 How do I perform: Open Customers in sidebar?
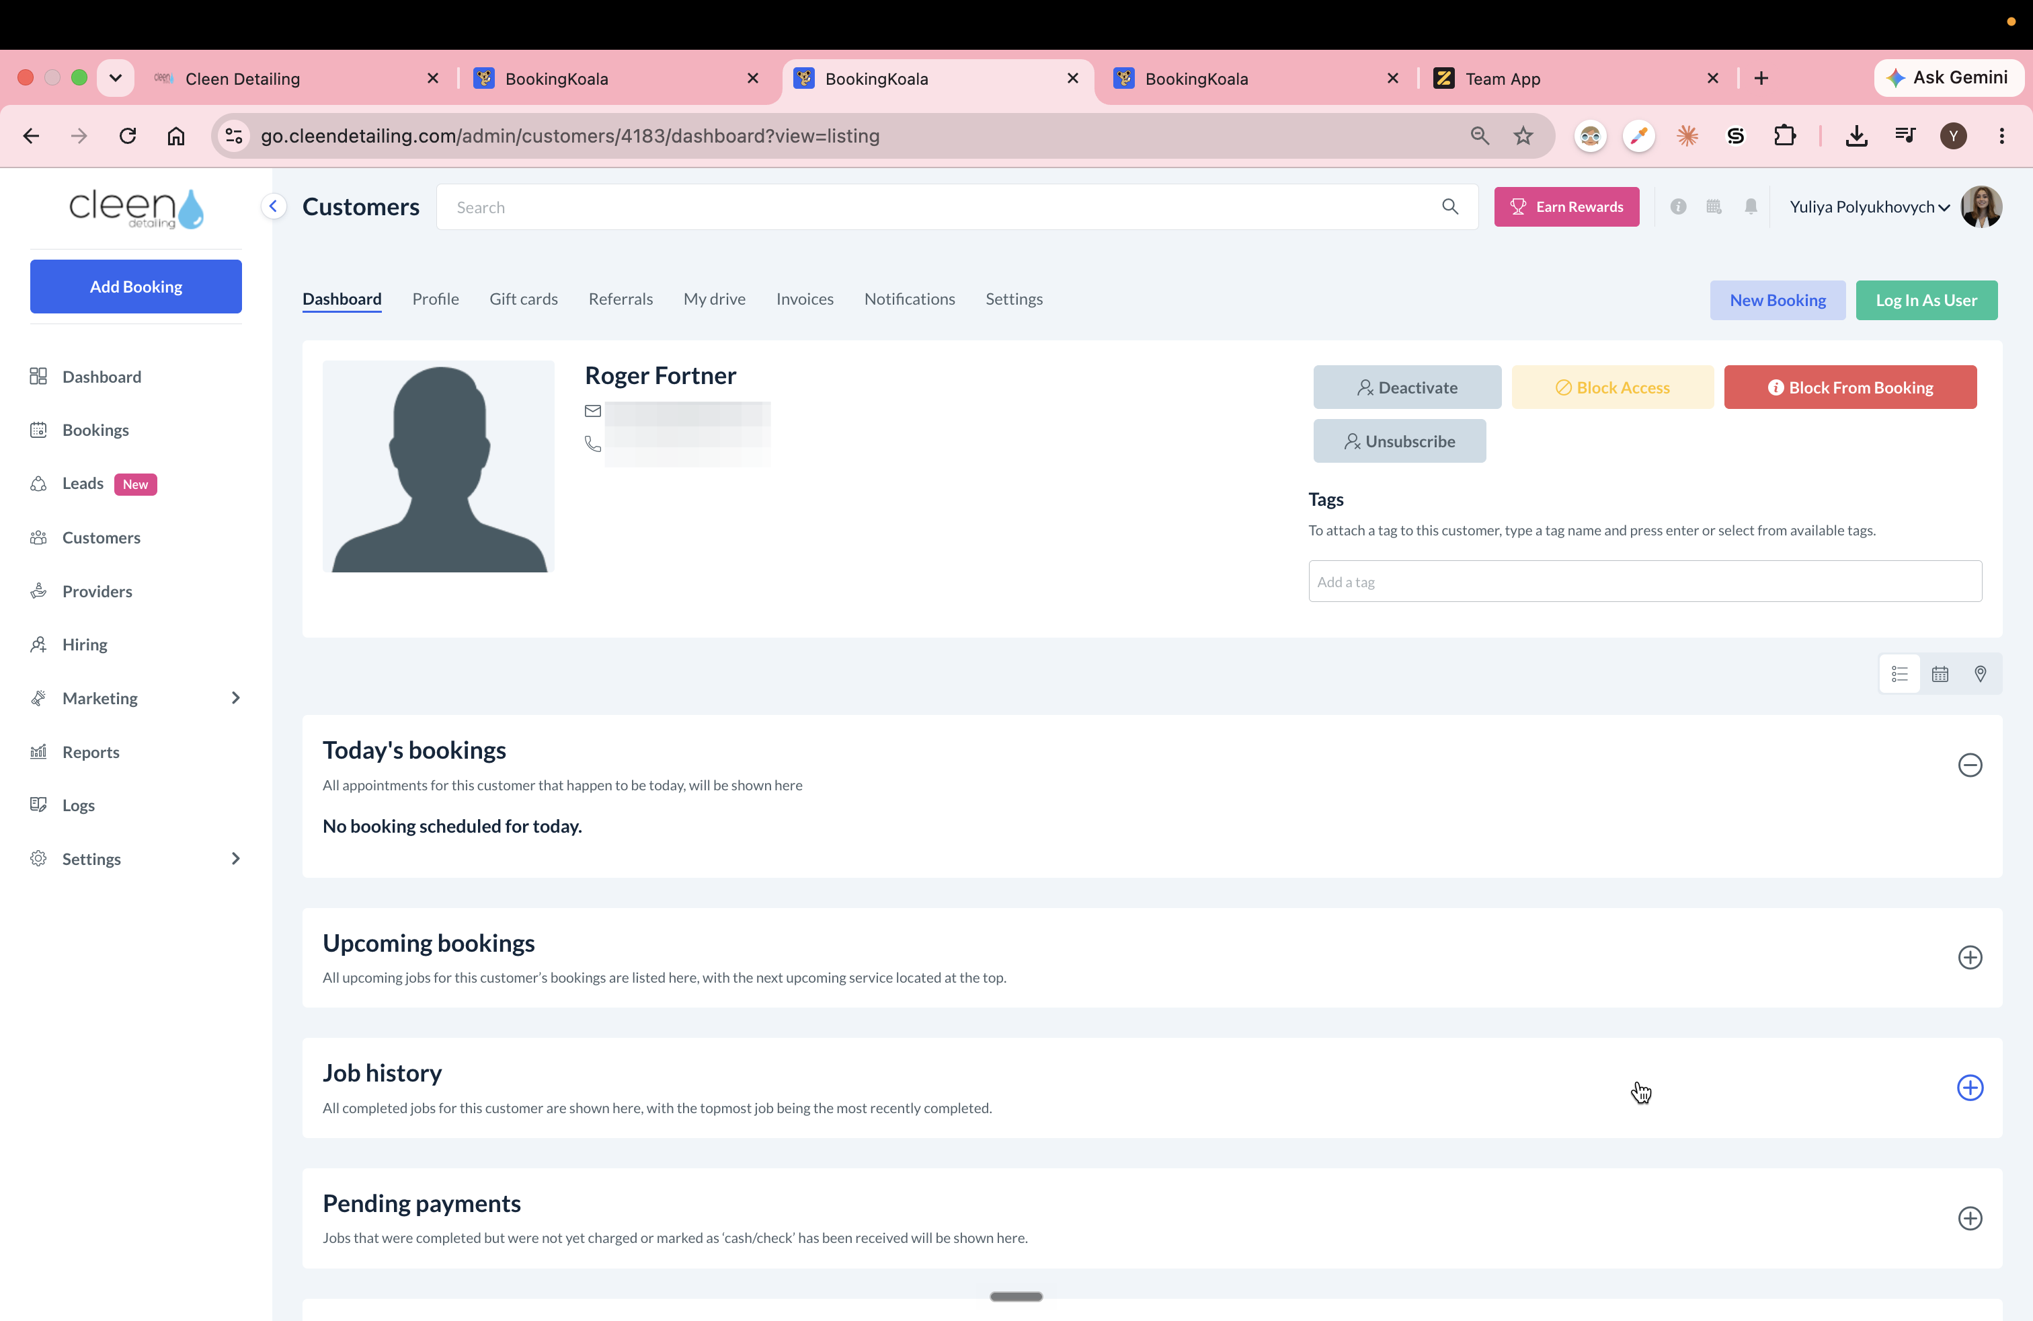point(101,537)
